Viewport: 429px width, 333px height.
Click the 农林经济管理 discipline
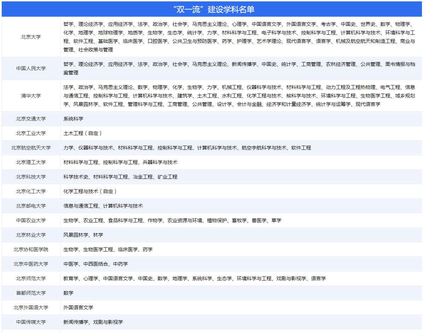(x=341, y=64)
